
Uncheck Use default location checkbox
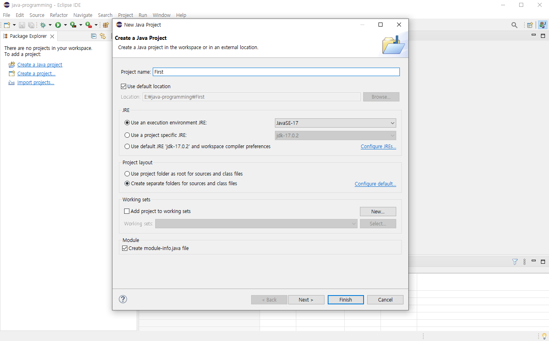click(124, 86)
